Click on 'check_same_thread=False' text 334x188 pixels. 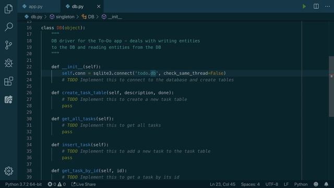[x=194, y=73]
